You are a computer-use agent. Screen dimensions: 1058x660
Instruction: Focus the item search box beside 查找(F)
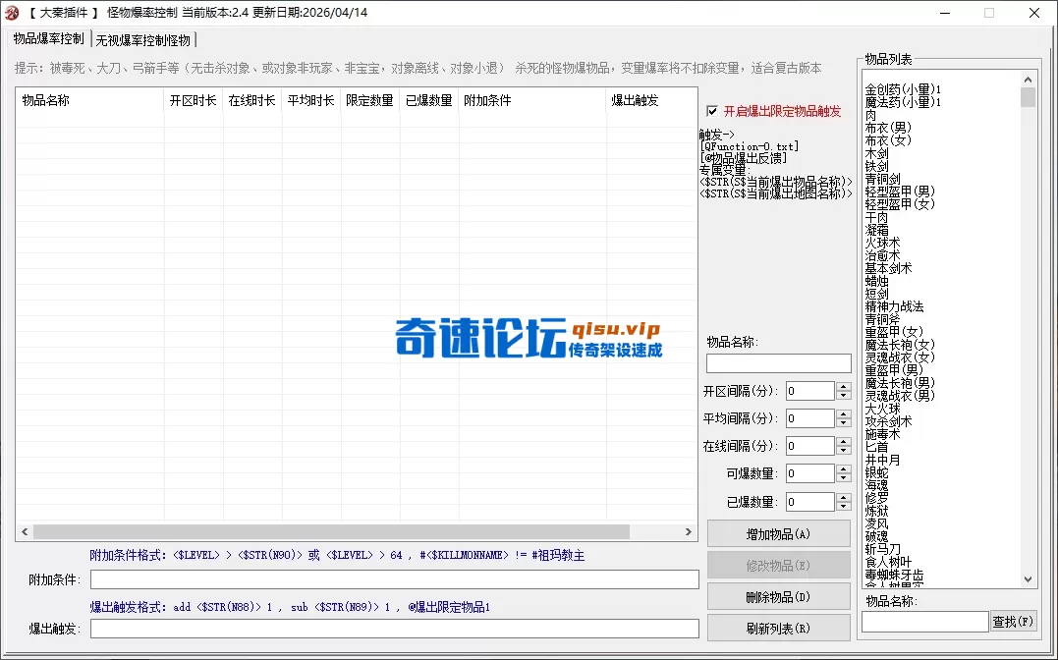[x=925, y=622]
